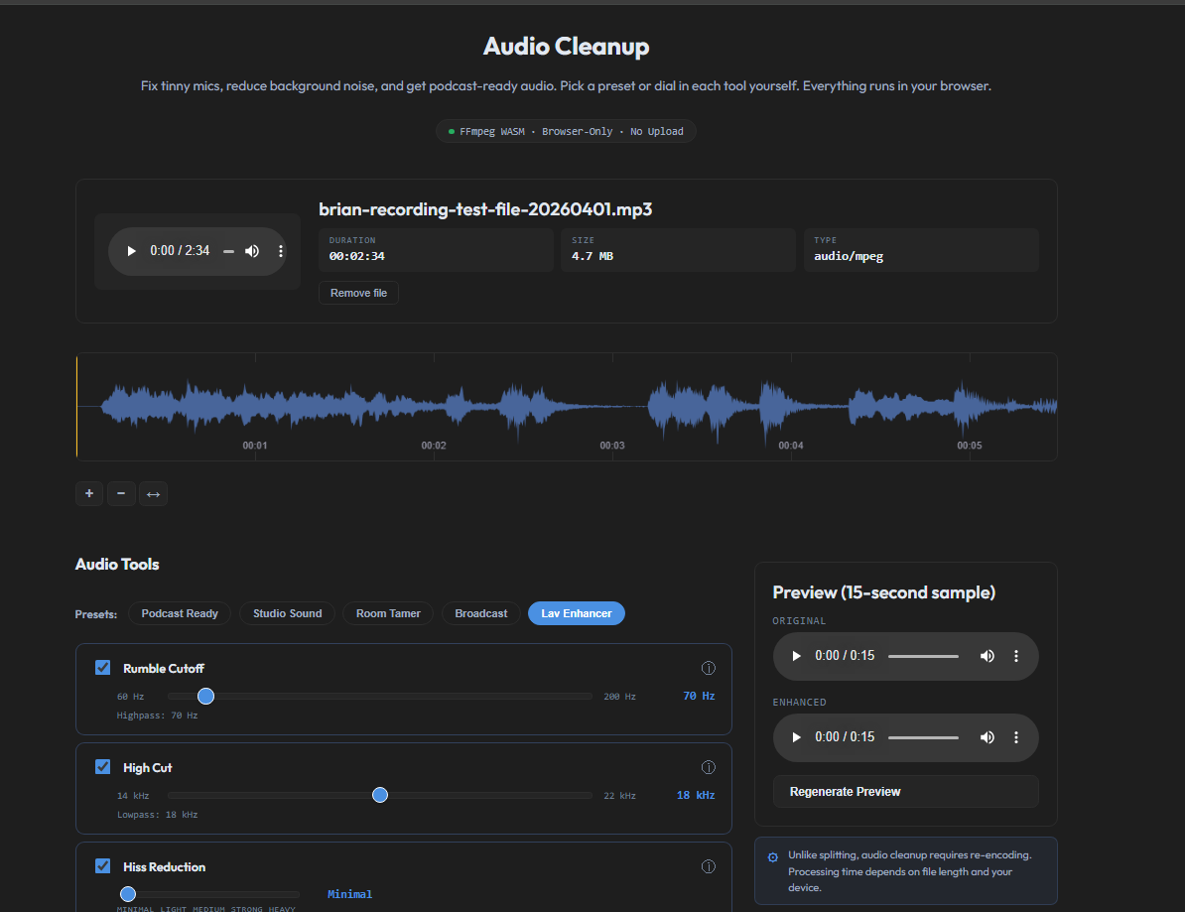Click the High Cut slider handle
Screen dimensions: 1185x912
pyautogui.click(x=380, y=795)
